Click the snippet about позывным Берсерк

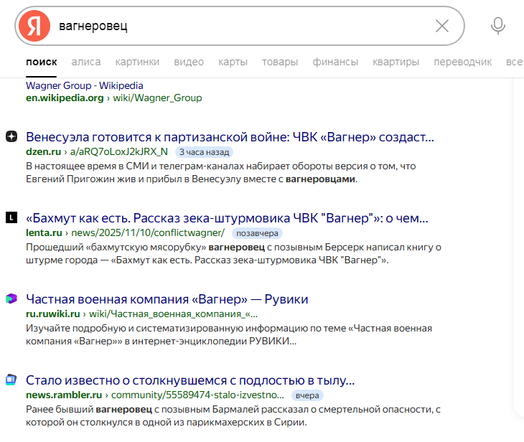[233, 254]
